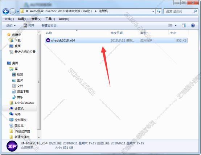Open the 文件(F) menu
The width and height of the screenshot is (201, 155).
pos(9,19)
